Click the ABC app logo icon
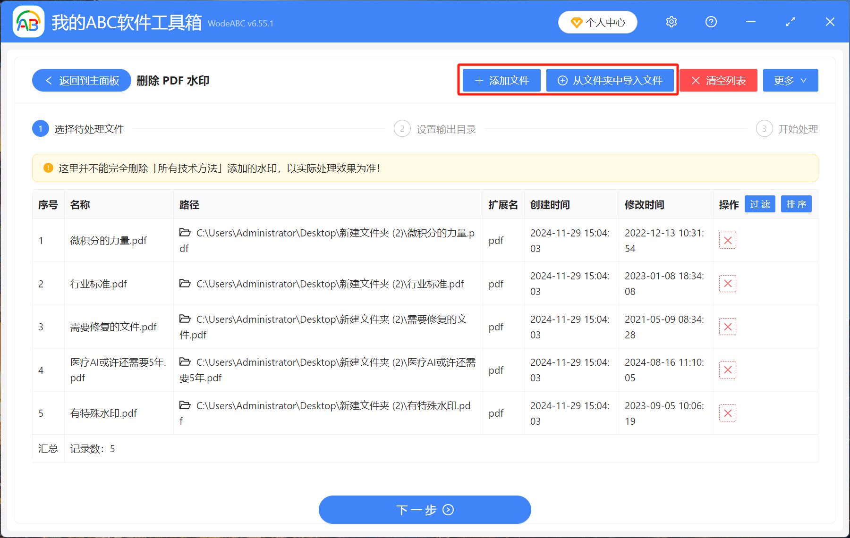This screenshot has width=850, height=538. coord(28,22)
